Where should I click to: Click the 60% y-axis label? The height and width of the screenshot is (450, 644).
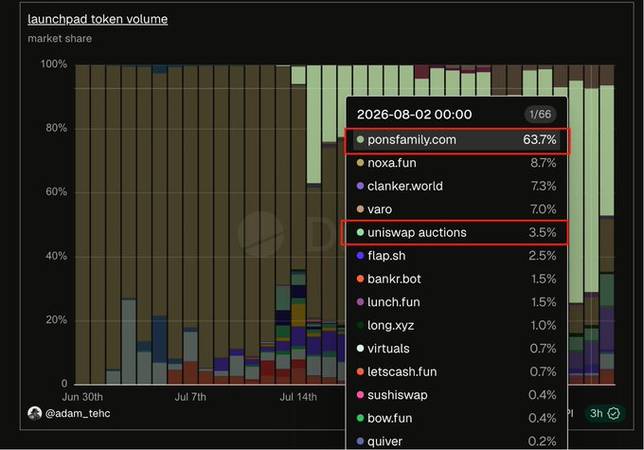click(x=56, y=192)
